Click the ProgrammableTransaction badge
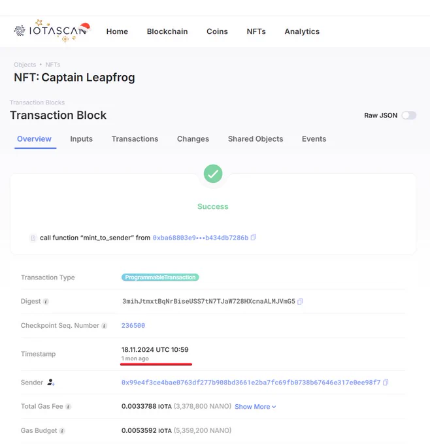430x444 pixels. [160, 277]
